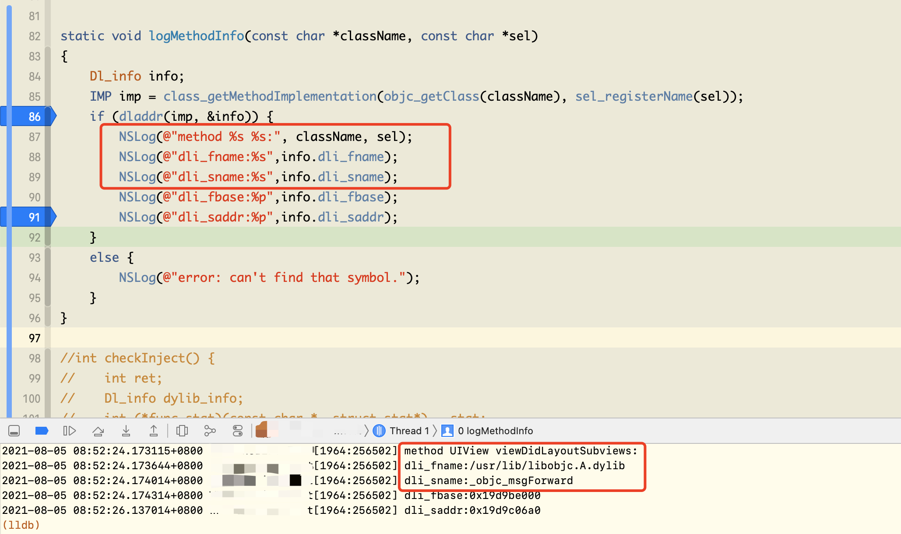This screenshot has width=901, height=534.
Task: Open the Debug Memory Graph tool
Action: pyautogui.click(x=210, y=431)
